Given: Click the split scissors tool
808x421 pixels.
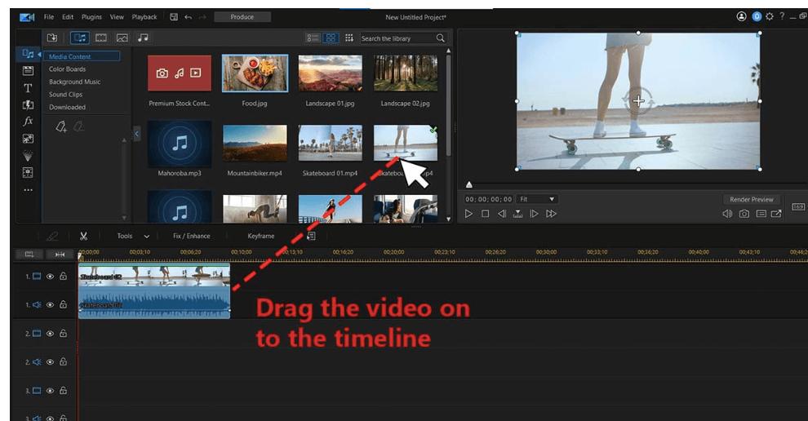Looking at the screenshot, I should [83, 236].
